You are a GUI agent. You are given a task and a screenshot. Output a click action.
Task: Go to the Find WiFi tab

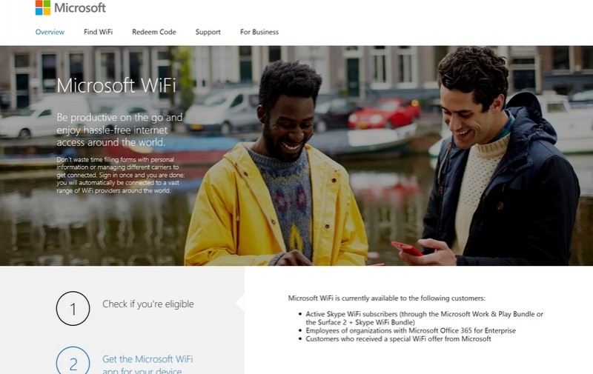click(99, 32)
